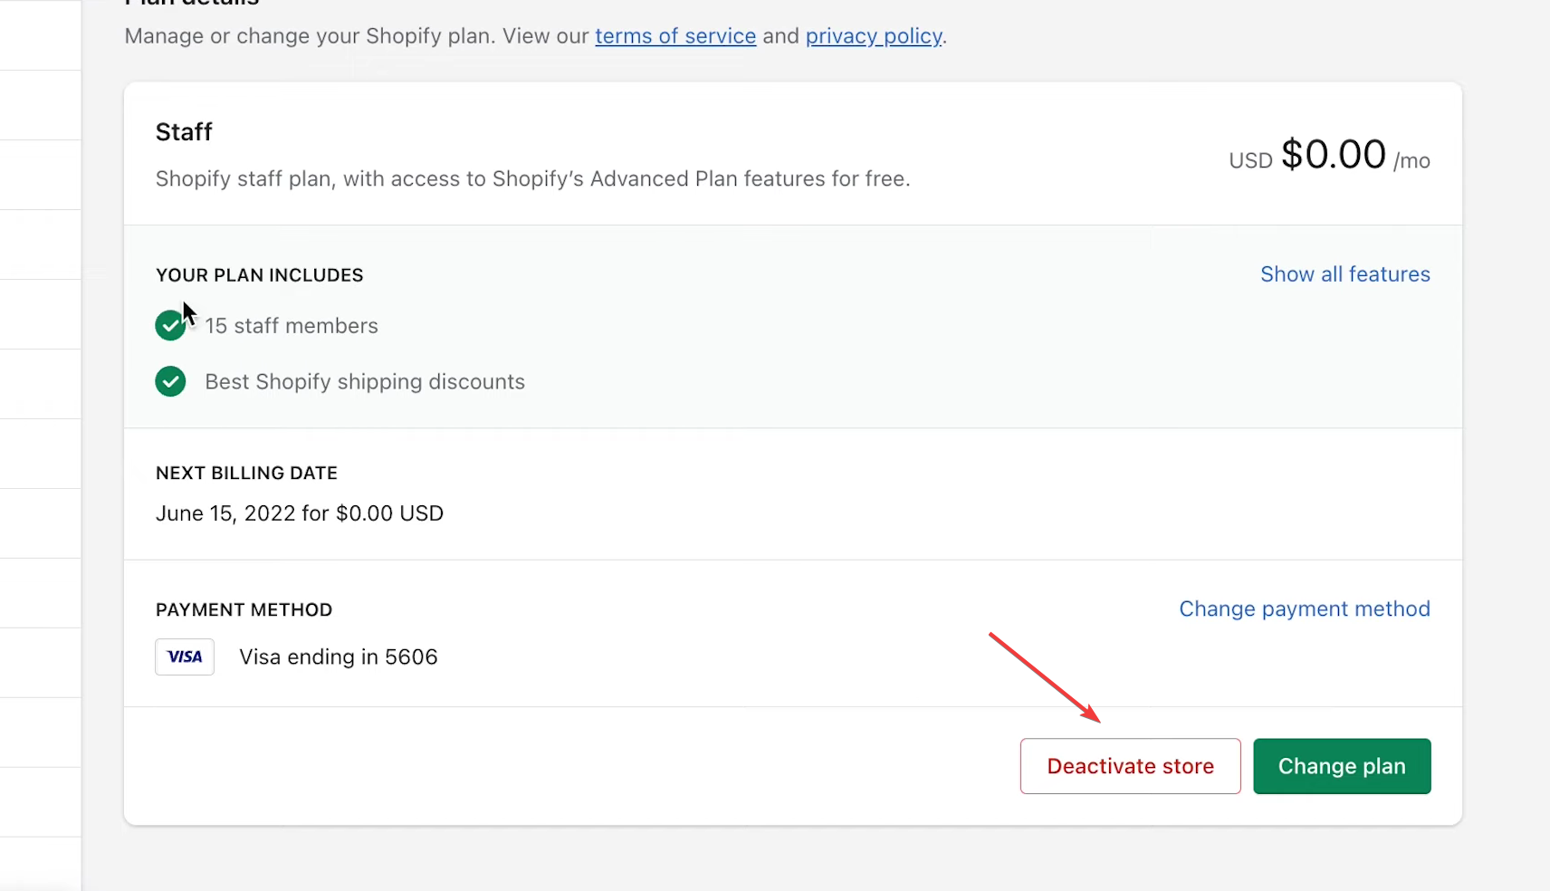Select Best Shopify shipping discounts text
The image size is (1550, 891).
(365, 382)
